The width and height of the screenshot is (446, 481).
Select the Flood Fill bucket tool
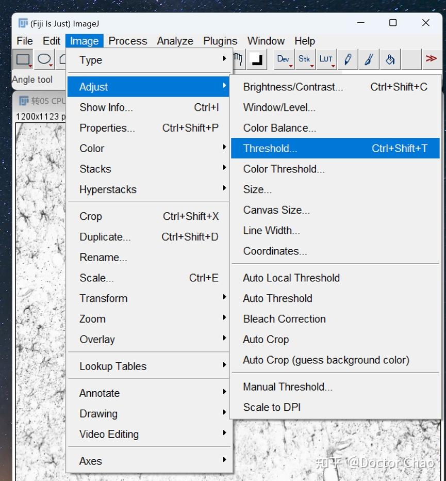[390, 59]
